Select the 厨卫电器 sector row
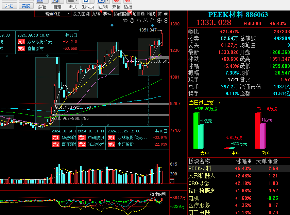This screenshot has height=215, width=290. [x=239, y=212]
